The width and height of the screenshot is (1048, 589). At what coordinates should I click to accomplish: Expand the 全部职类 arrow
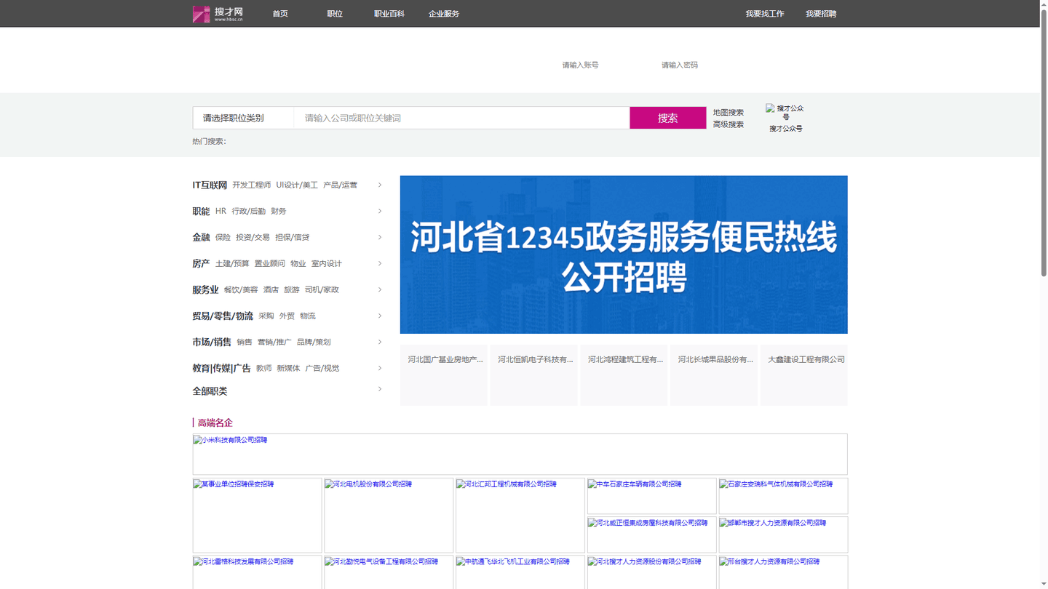380,389
